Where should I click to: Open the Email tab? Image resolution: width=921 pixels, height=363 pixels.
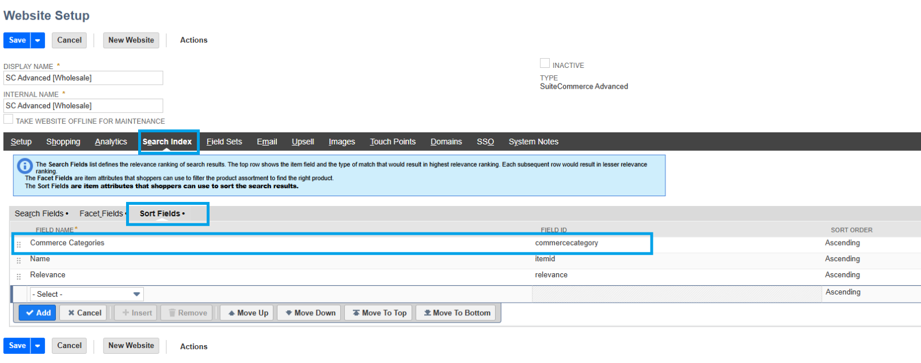(x=267, y=142)
